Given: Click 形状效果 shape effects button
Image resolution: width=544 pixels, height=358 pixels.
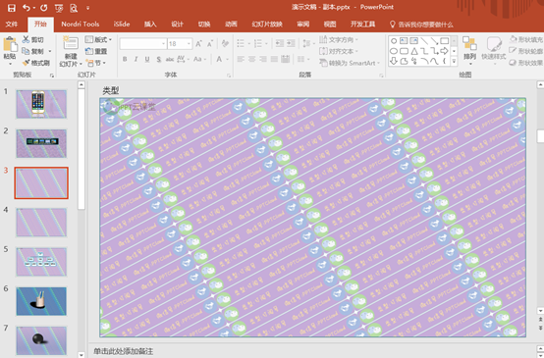Looking at the screenshot, I should point(526,63).
